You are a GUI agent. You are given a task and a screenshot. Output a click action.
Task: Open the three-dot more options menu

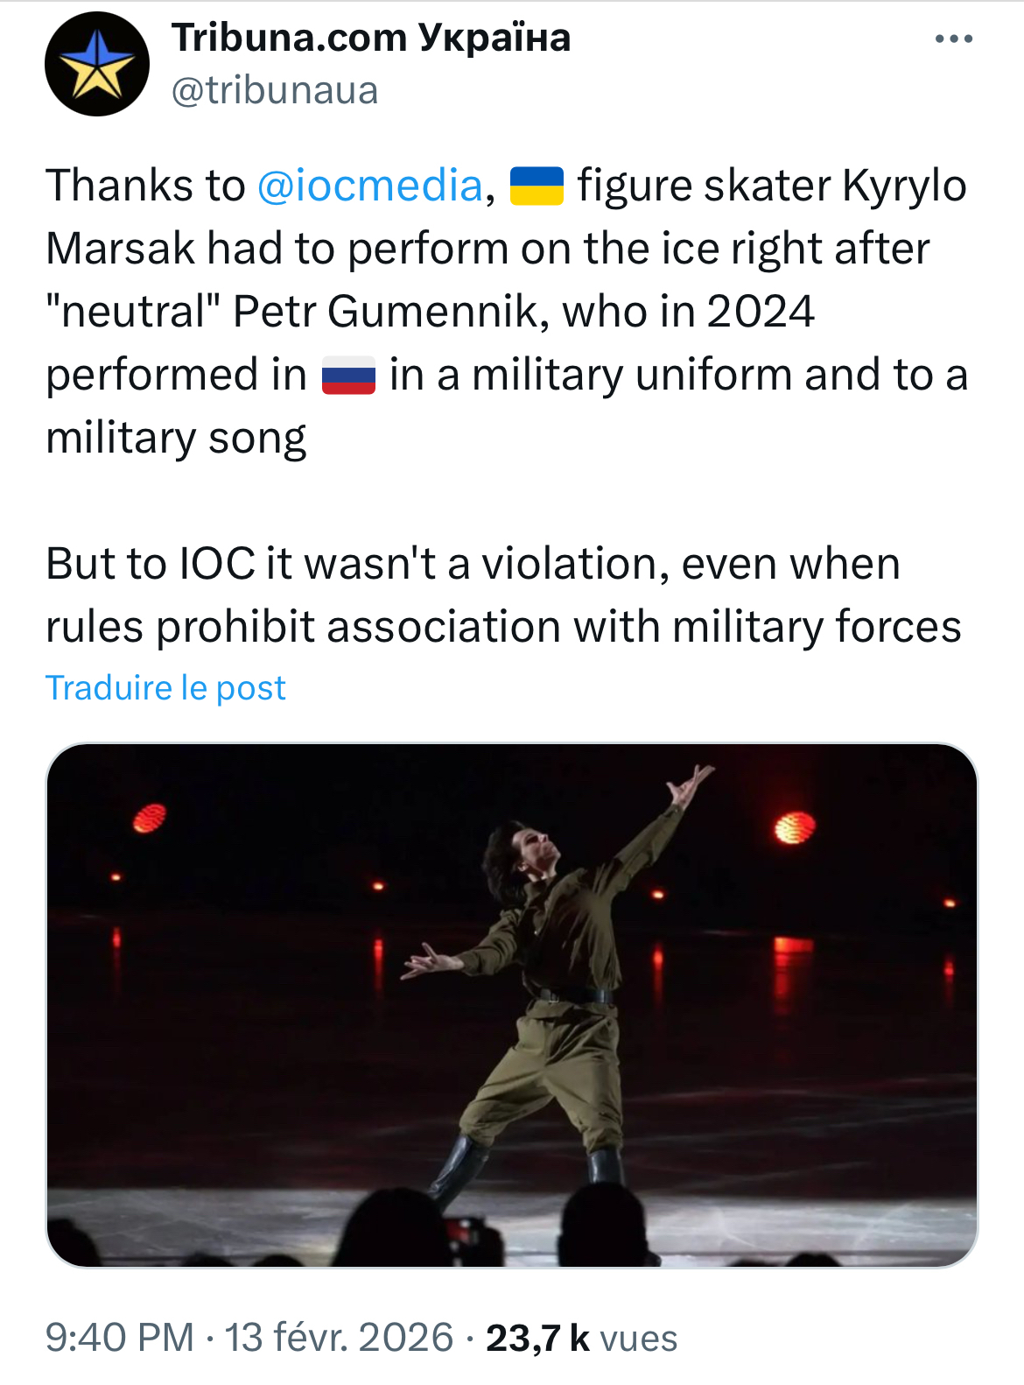953,39
